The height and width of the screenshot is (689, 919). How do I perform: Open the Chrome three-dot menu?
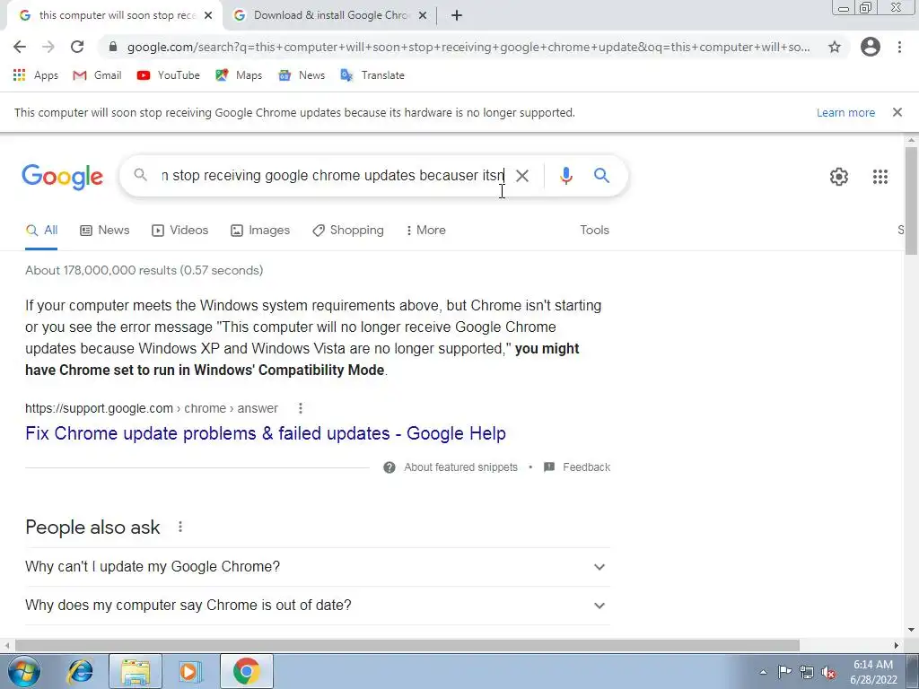pos(899,47)
